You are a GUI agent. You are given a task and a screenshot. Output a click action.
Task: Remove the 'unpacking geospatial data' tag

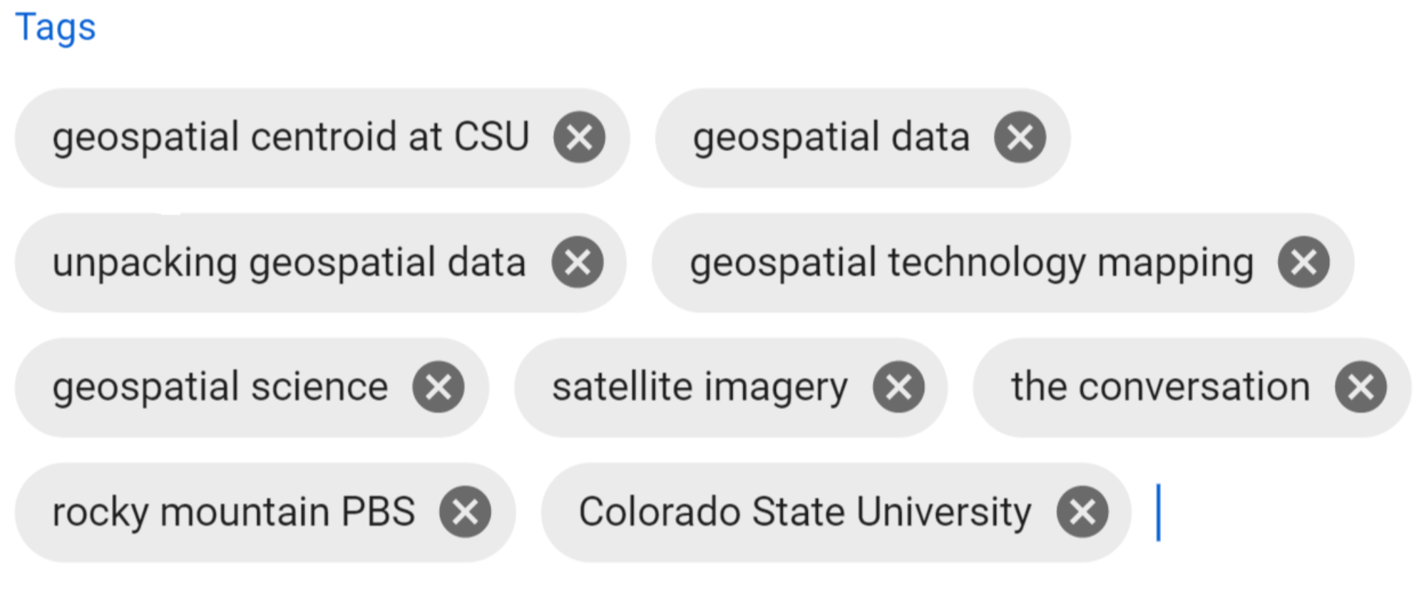point(577,262)
